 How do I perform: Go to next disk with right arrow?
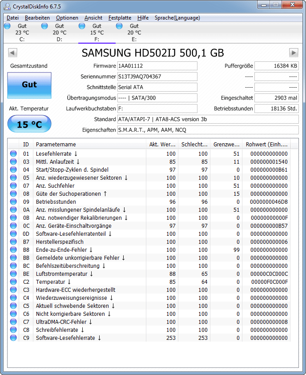point(294,52)
